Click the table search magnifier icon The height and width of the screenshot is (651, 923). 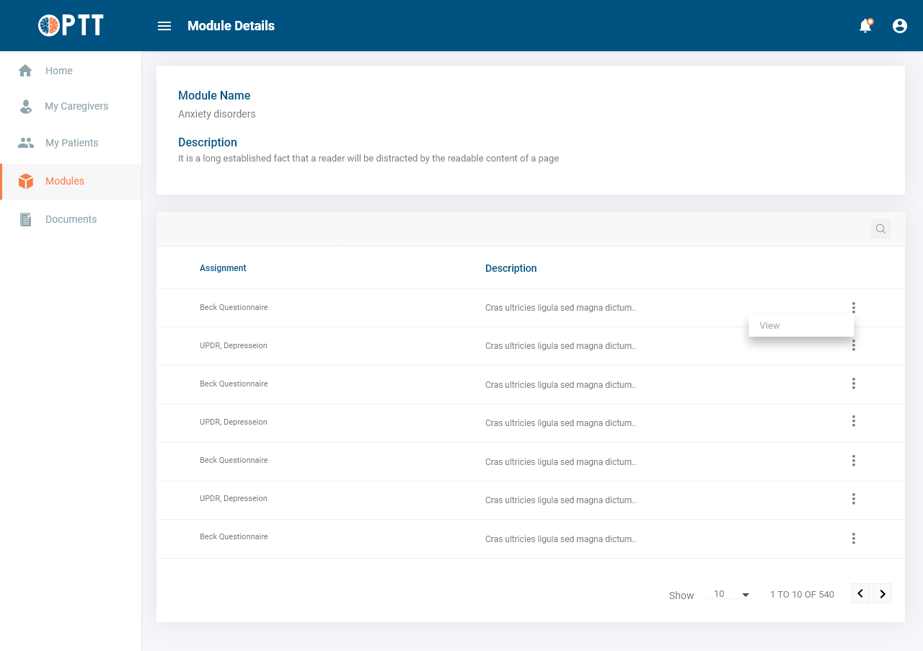[x=880, y=229]
